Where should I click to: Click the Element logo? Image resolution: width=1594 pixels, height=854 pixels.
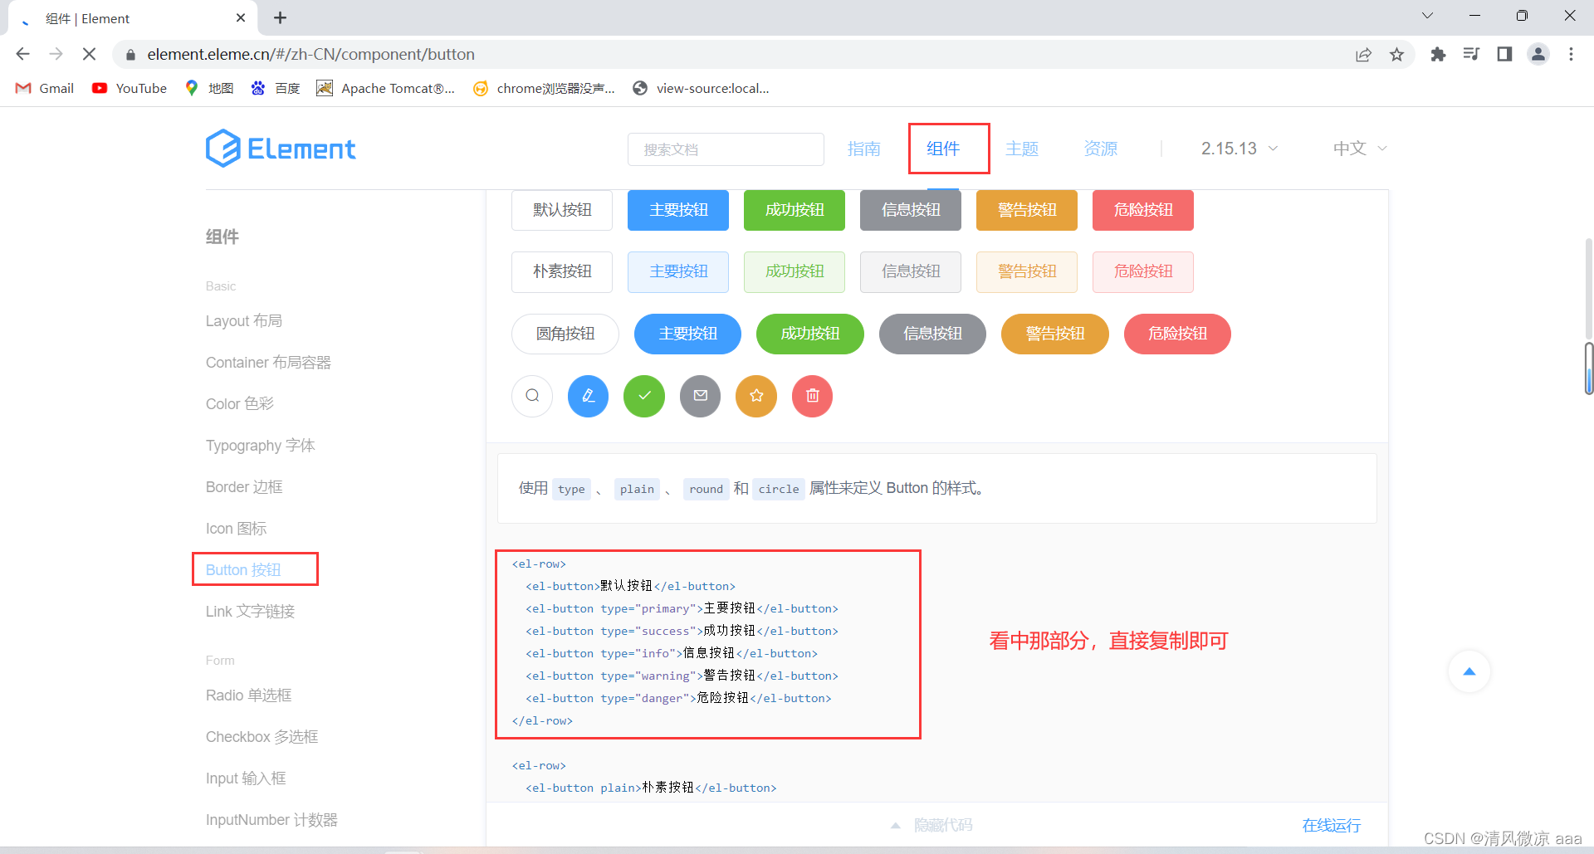pos(281,149)
